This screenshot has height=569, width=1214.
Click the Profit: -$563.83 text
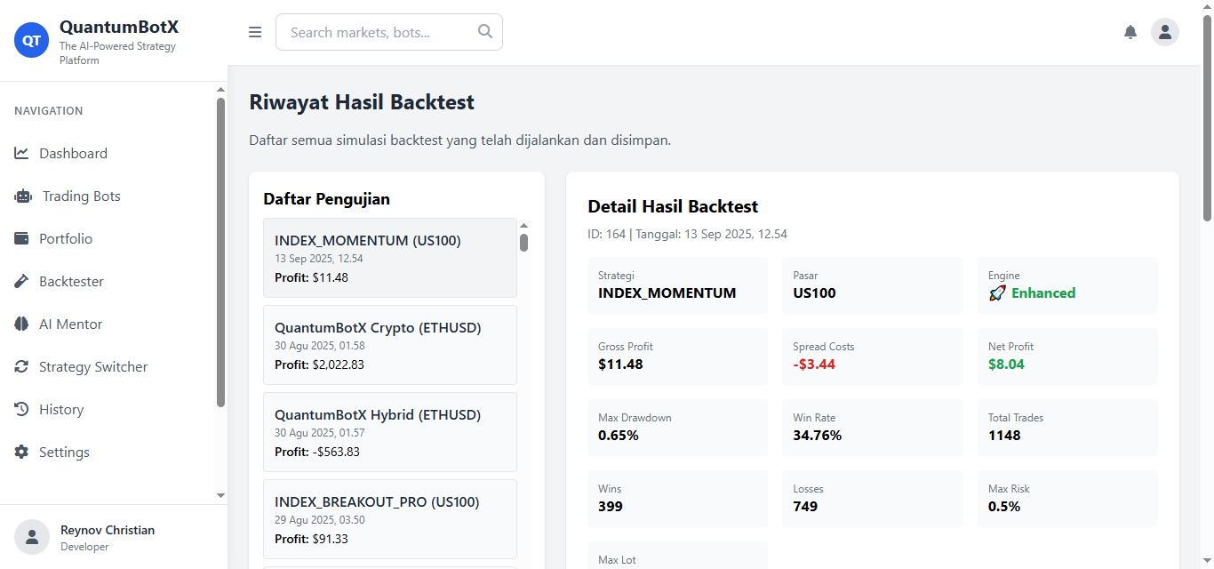[317, 452]
